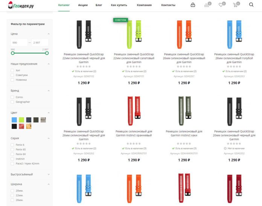Click rating stars of GDAHAKINST01 strap
The image size is (262, 206).
(x=184, y=144)
